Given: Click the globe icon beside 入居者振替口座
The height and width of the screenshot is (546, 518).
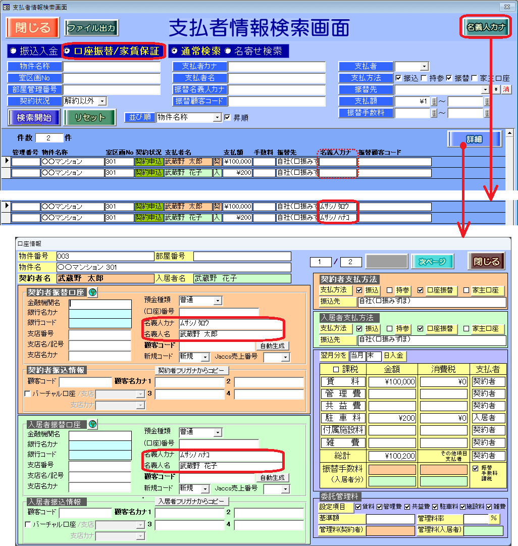Looking at the screenshot, I should [92, 424].
